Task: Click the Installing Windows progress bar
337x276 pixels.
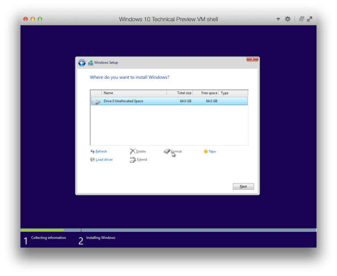Action: point(199,230)
